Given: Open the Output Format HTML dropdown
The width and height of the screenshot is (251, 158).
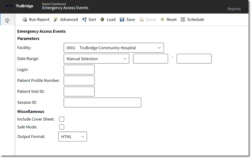Looking at the screenshot, I should [x=73, y=136].
